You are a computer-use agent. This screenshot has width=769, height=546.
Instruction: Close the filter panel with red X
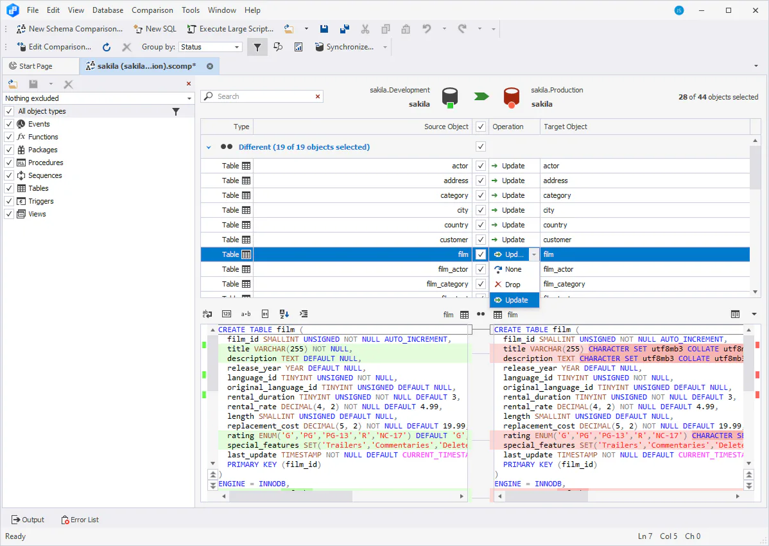[189, 84]
